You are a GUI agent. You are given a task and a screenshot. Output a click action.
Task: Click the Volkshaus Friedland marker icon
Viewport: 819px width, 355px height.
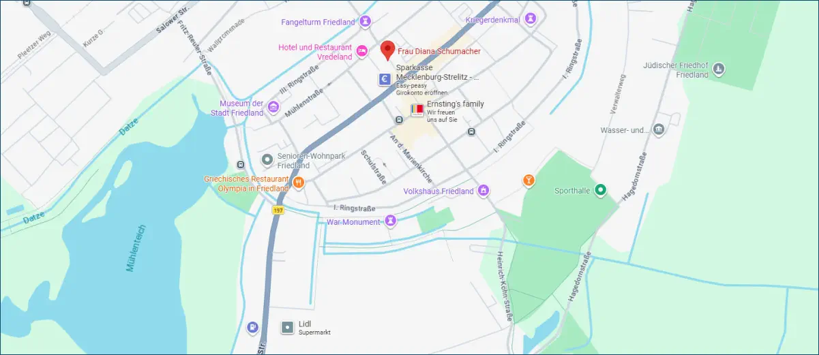pos(483,190)
